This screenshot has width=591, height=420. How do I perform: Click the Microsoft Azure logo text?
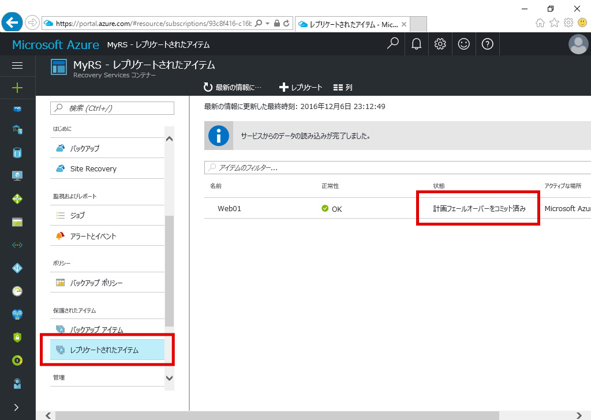tap(56, 45)
